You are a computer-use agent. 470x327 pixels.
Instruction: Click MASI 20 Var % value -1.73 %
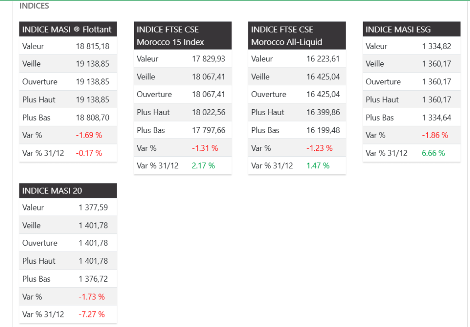click(91, 297)
